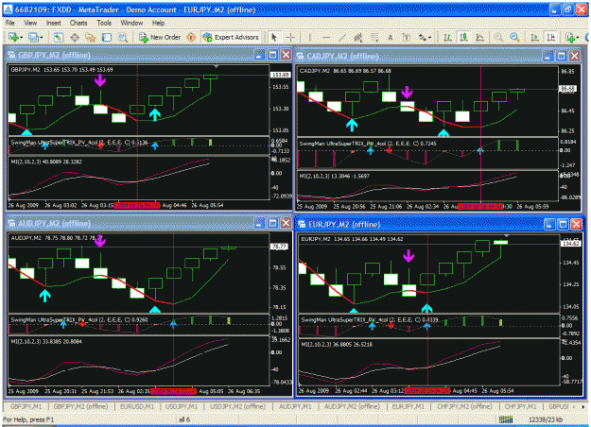
Task: Open the Tools menu
Action: [x=104, y=23]
